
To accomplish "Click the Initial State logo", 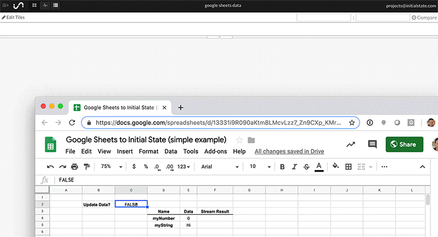I will (19, 5).
